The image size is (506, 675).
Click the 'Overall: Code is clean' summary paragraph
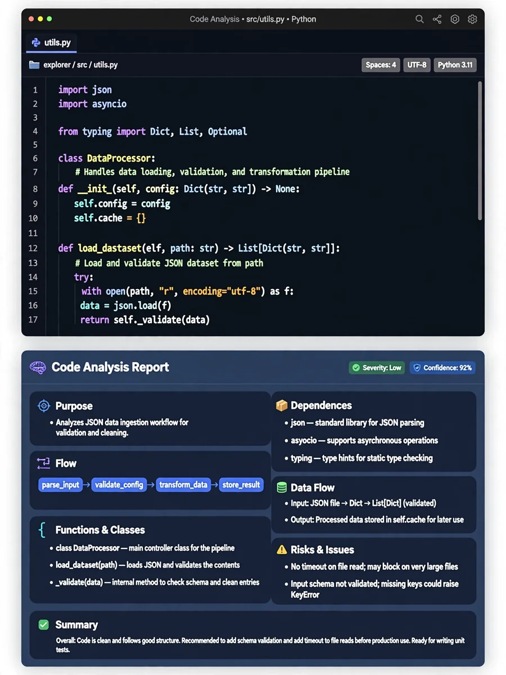tap(260, 645)
